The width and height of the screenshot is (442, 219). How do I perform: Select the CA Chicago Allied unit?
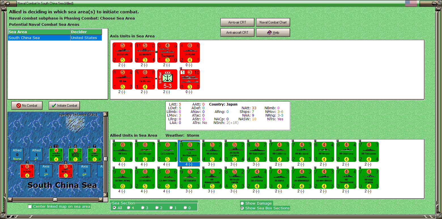[x=145, y=152]
